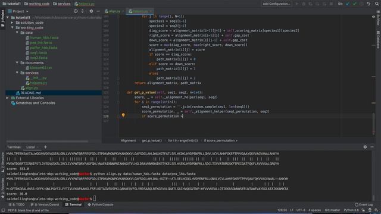The height and width of the screenshot is (214, 381).
Task: Click the Scroll from Source target icon
Action: point(76,11)
